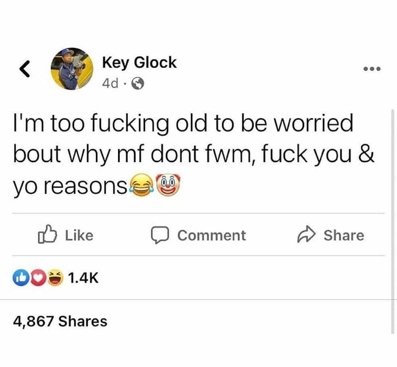Tap the speech bubble comment icon

coord(160,235)
